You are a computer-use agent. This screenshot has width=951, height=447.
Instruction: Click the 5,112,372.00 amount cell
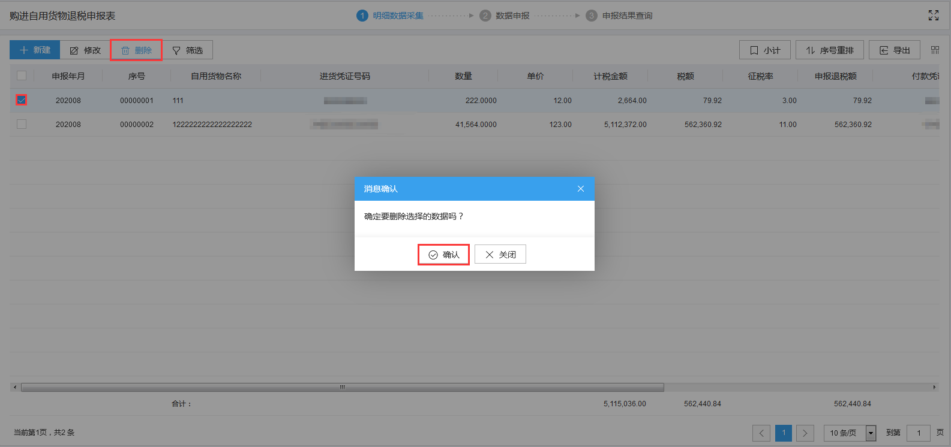(625, 125)
